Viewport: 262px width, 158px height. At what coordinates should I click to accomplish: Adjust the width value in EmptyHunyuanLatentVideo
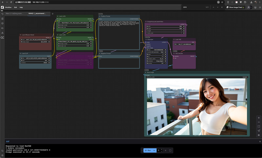165,27
